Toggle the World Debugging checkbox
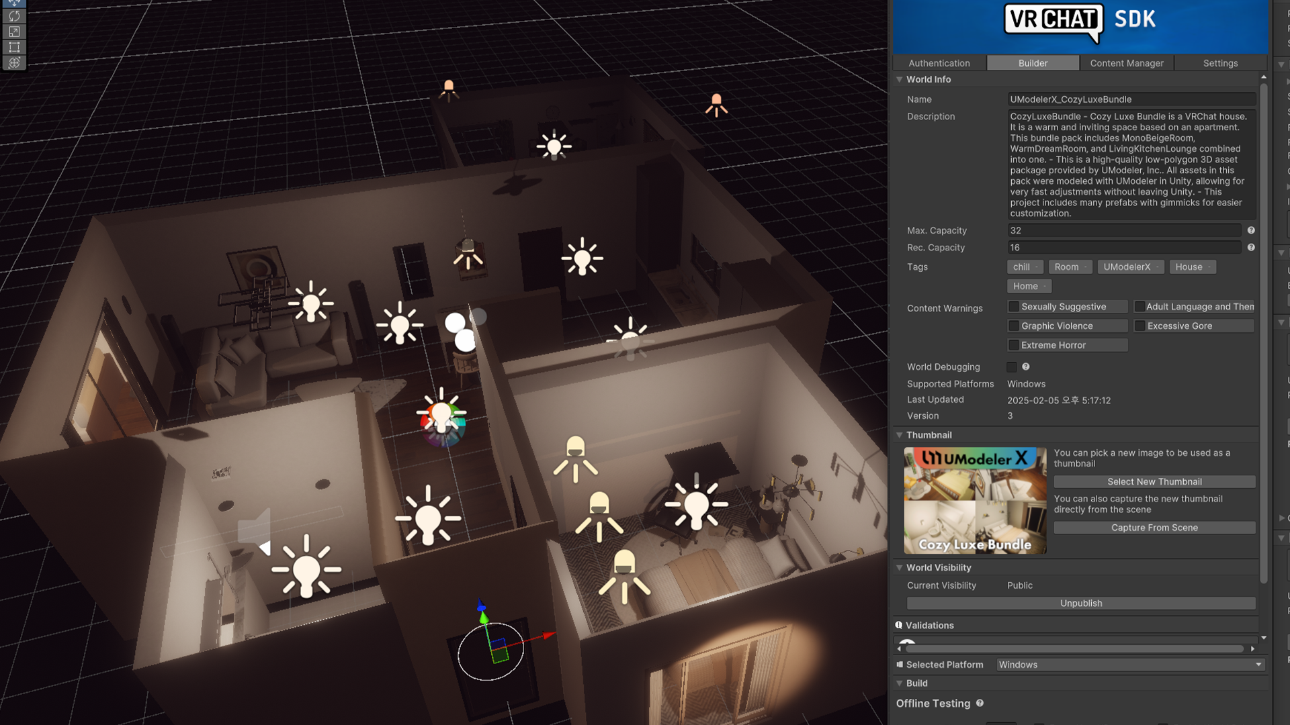This screenshot has width=1290, height=725. click(x=1012, y=367)
